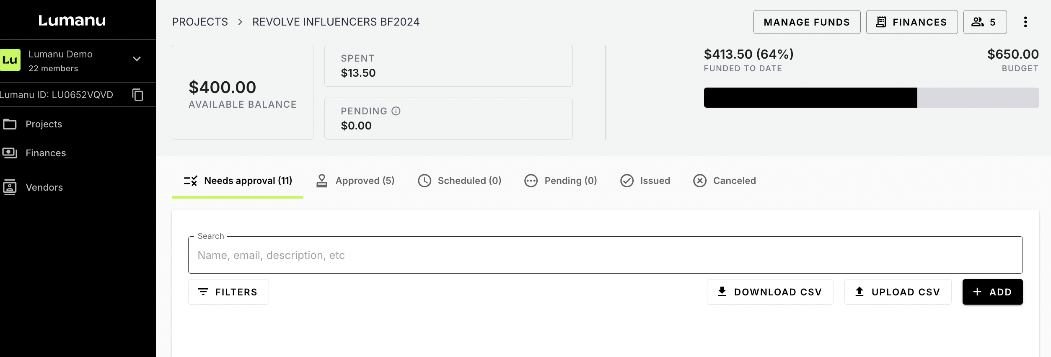
Task: View the Canceled tab
Action: point(725,181)
